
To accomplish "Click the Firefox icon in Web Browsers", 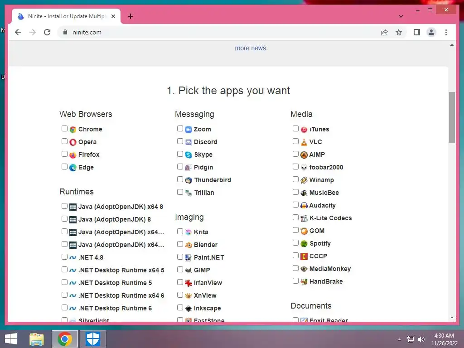I will (73, 155).
